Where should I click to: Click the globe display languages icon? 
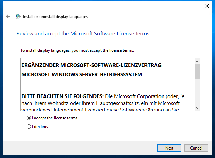(x=18, y=16)
